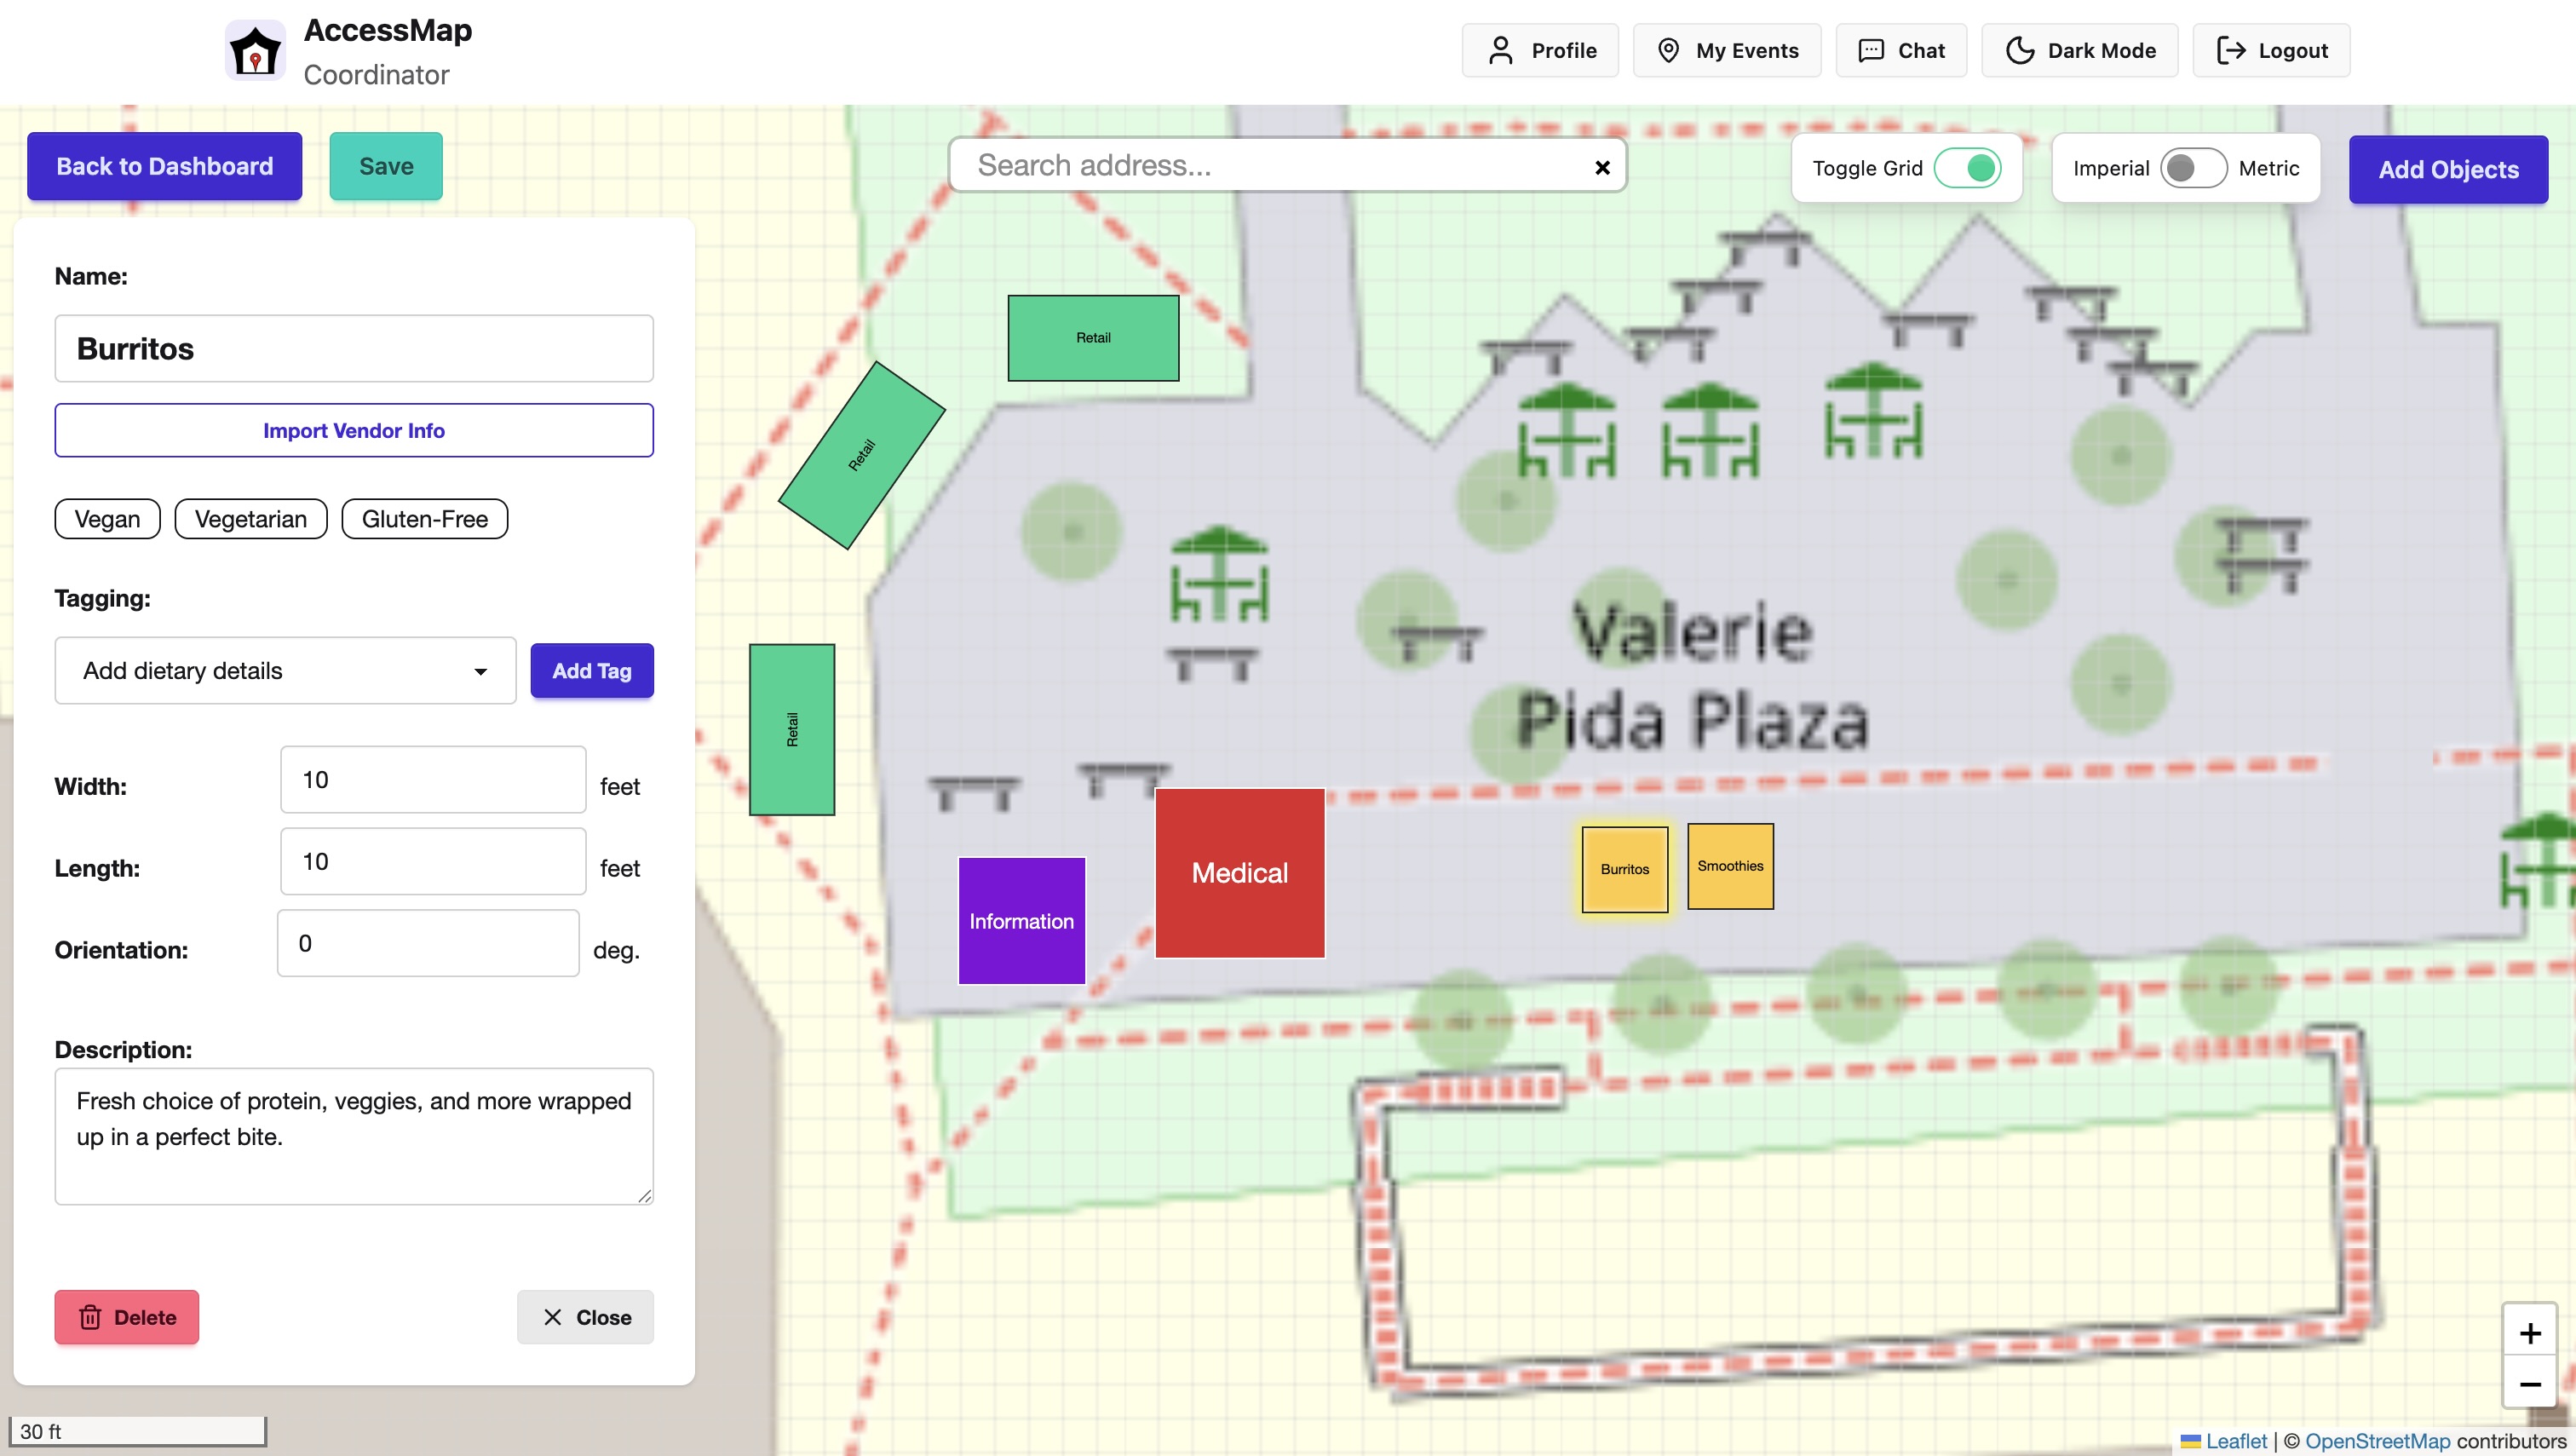2576x1456 pixels.
Task: Enable Dark Mode from the nav
Action: (x=2080, y=51)
